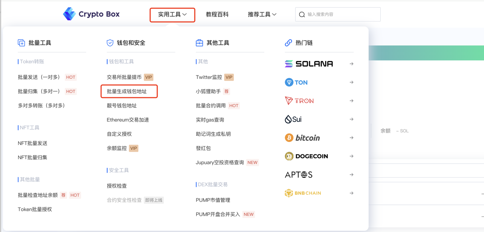The width and height of the screenshot is (484, 232).
Task: Select 批量生成钱包地址
Action: click(127, 91)
